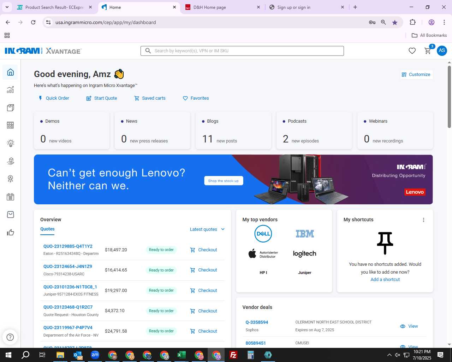Click the Dell vendor logo
This screenshot has height=362, width=452.
pyautogui.click(x=263, y=234)
